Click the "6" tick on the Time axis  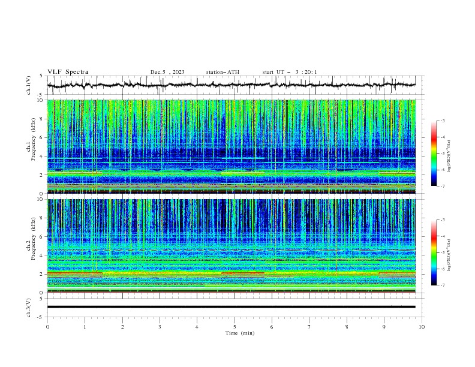click(x=272, y=327)
